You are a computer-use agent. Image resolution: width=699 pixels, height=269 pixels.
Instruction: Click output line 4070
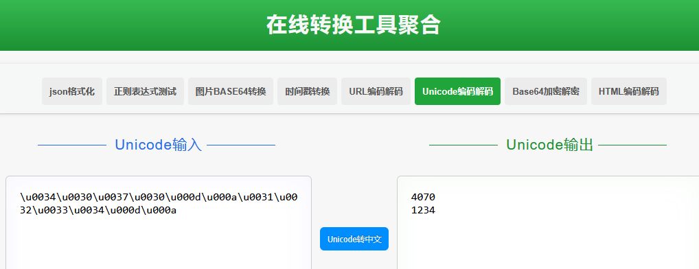[423, 197]
